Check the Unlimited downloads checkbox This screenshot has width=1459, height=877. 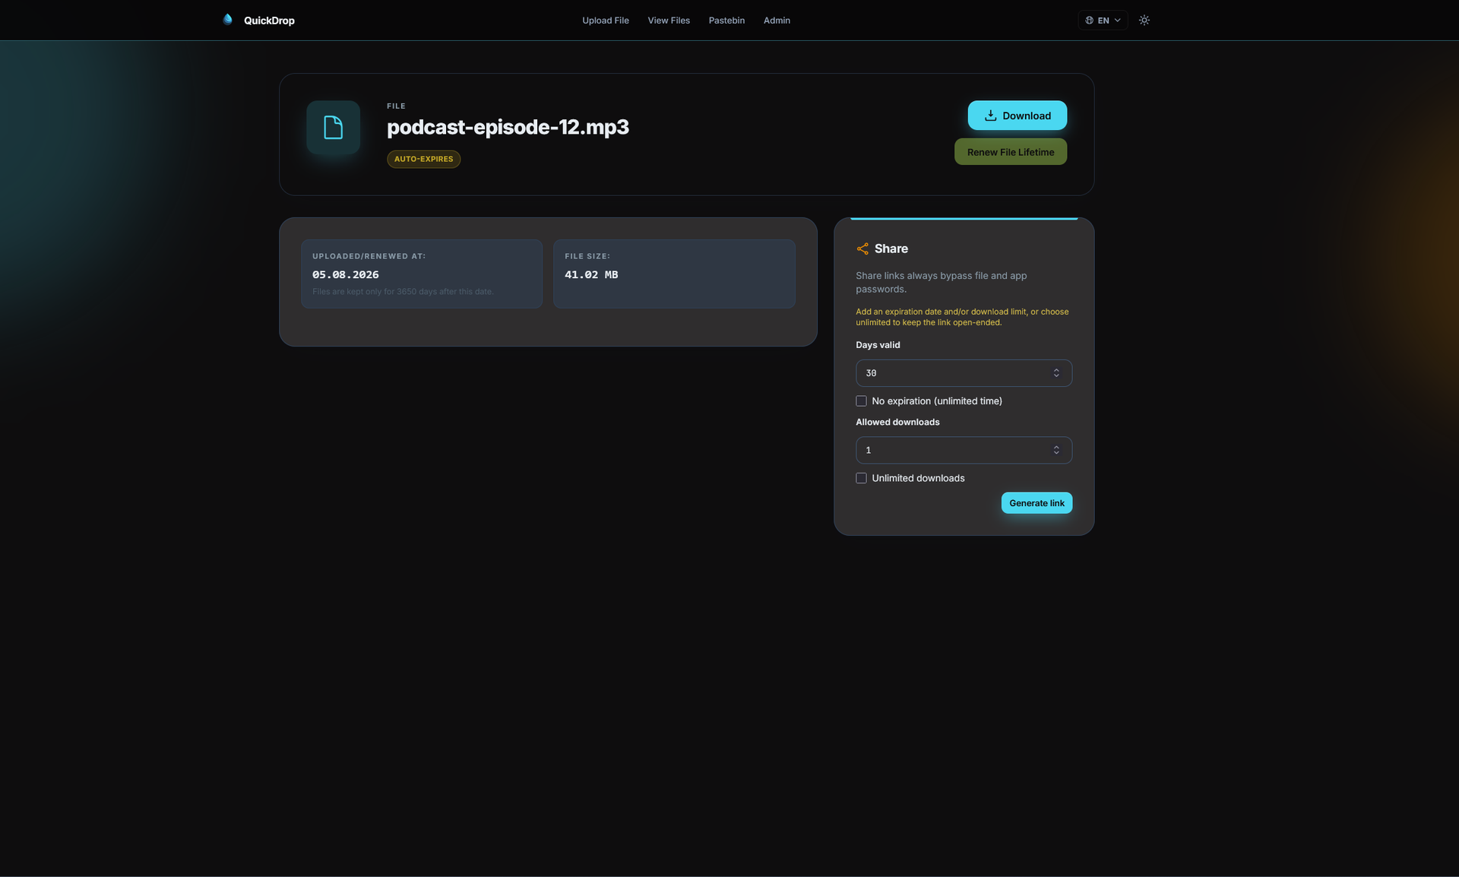[x=861, y=478]
